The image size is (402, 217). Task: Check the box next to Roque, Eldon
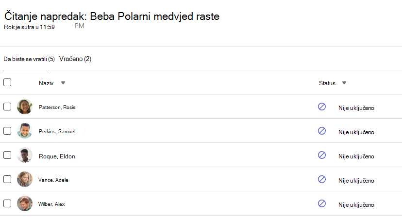click(x=7, y=155)
